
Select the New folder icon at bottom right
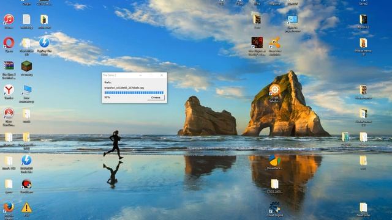click(363, 208)
